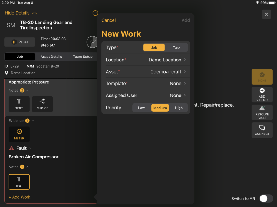
Task: Open the highlighted TEXT note under Fault
Action: coord(19,182)
